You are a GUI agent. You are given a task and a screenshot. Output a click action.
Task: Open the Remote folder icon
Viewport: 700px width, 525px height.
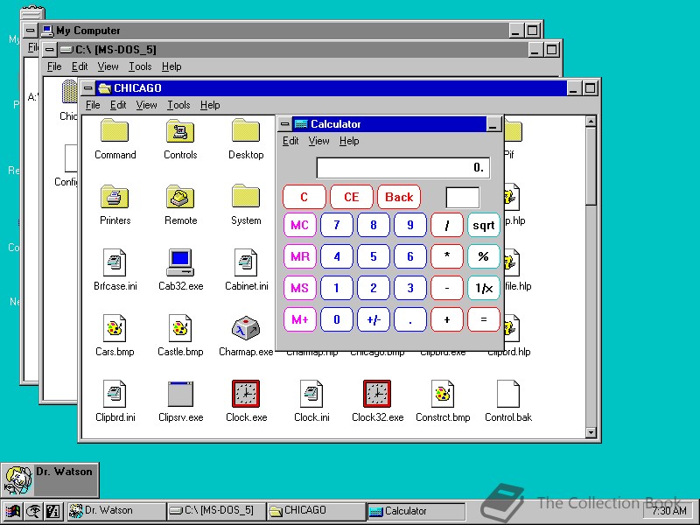click(x=180, y=196)
